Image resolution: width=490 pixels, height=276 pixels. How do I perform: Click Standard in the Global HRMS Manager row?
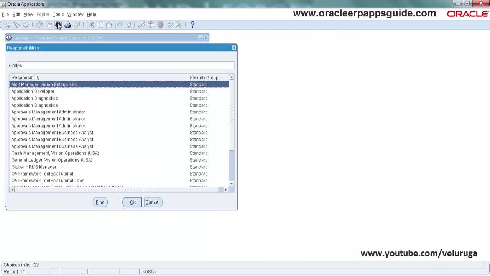point(199,167)
